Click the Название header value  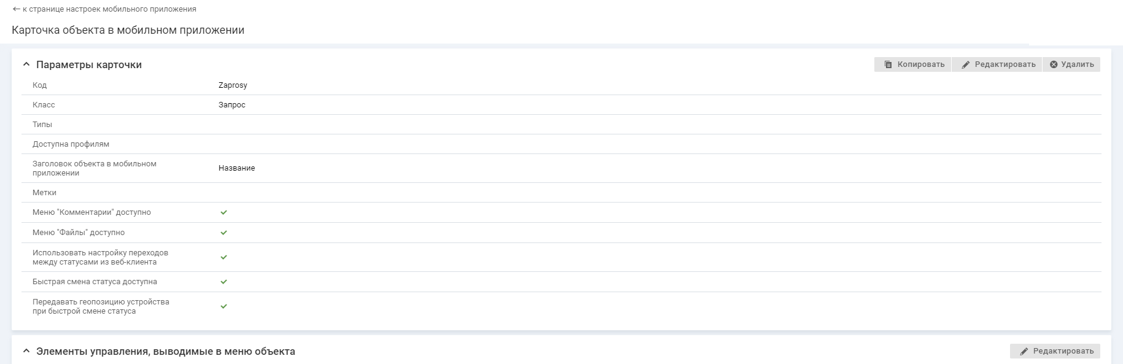pyautogui.click(x=236, y=168)
